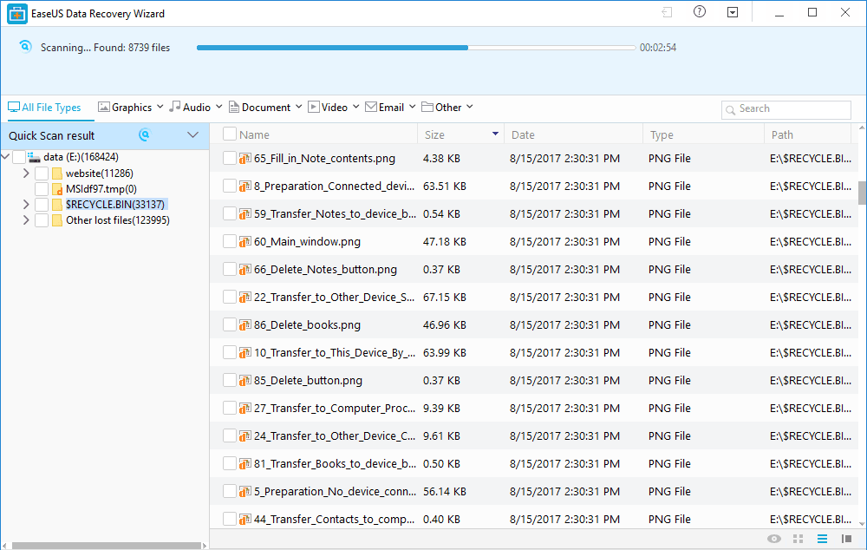867x550 pixels.
Task: Select the 5_Preparation_No_device_conn... file
Action: pyautogui.click(x=335, y=491)
